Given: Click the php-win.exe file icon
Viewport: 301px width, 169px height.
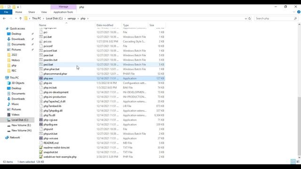Looking at the screenshot, I should 41,138.
